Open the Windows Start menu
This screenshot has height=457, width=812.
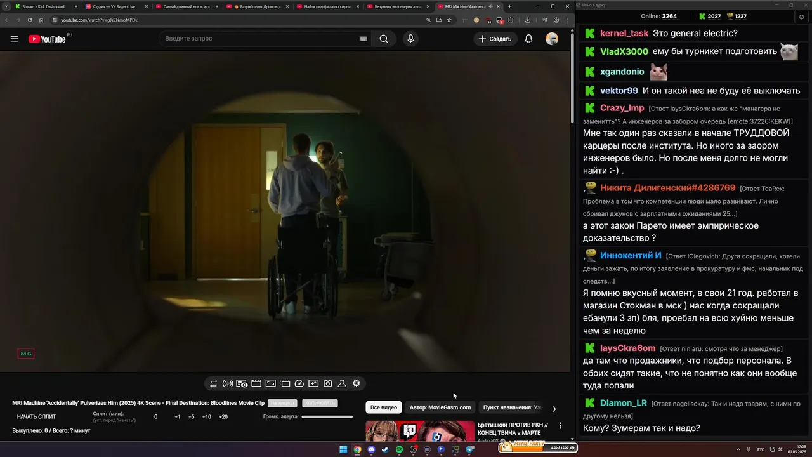click(x=343, y=449)
